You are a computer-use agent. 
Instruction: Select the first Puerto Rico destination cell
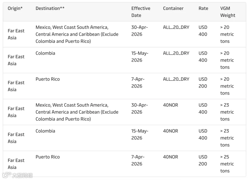48,79
